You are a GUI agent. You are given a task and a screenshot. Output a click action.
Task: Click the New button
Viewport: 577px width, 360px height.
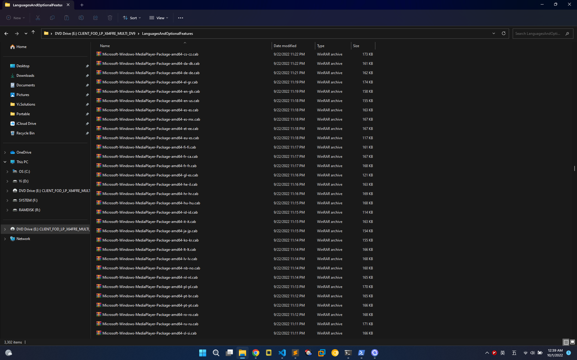[x=16, y=18]
